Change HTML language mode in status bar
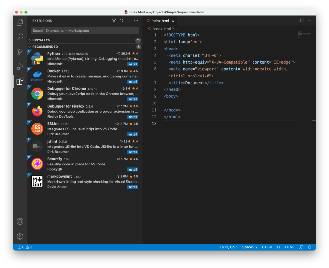Image resolution: width=329 pixels, height=268 pixels. pos(289,247)
